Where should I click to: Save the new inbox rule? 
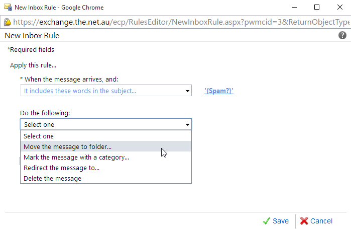pos(276,221)
